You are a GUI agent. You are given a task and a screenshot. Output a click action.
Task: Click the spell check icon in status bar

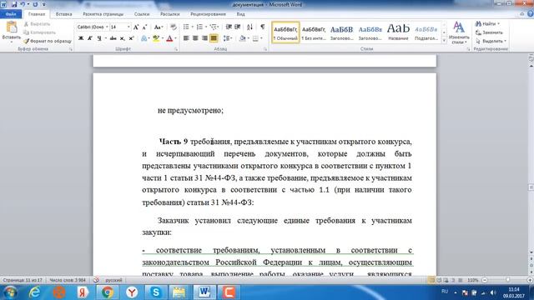(97, 280)
